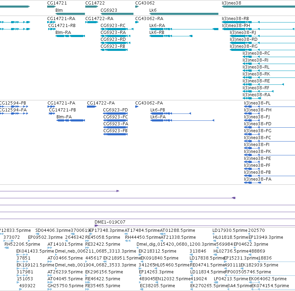The width and height of the screenshot is (295, 291).
Task: Click the CG6923-PD protein label
Action: (115, 110)
